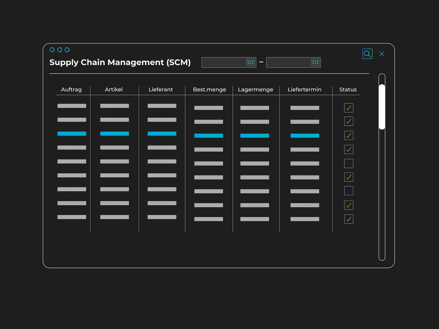Check the empty seventh row Status checkbox

[349, 191]
